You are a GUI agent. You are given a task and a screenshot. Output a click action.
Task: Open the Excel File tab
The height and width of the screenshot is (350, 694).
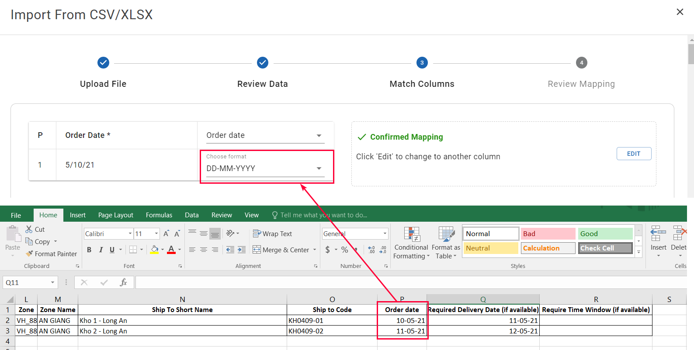pos(16,215)
